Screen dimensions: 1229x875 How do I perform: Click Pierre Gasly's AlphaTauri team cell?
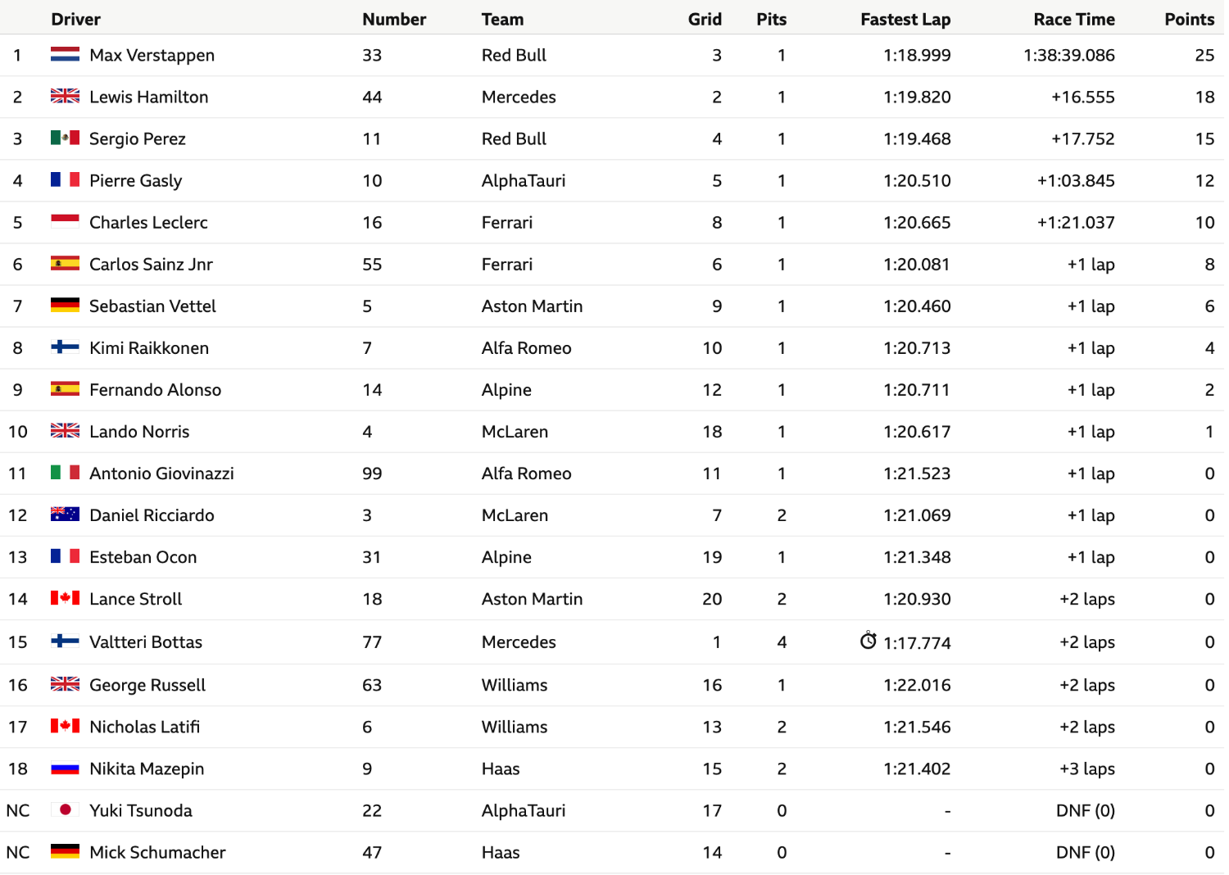pos(524,180)
